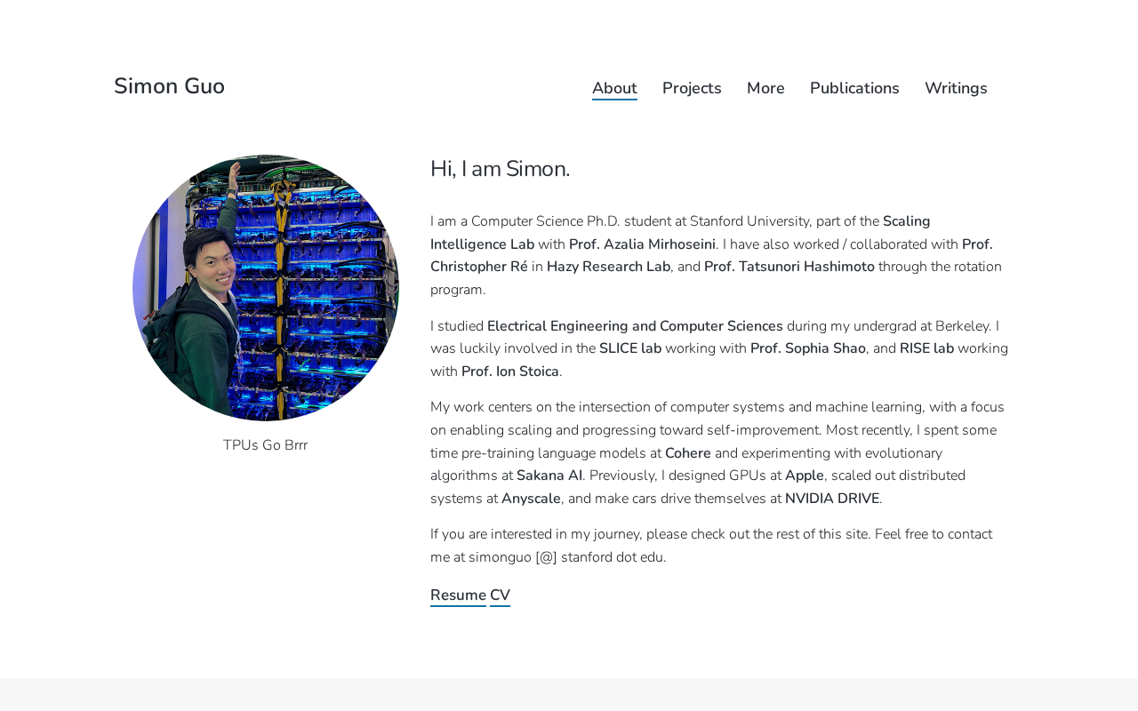The width and height of the screenshot is (1138, 711).
Task: Click the "TPUs Go Brrr" caption
Action: (x=265, y=445)
